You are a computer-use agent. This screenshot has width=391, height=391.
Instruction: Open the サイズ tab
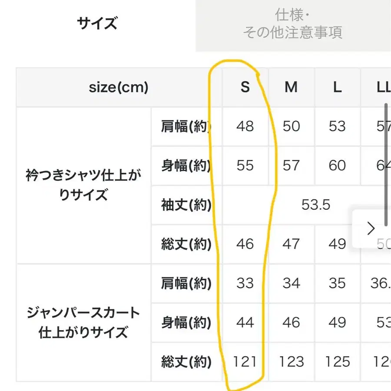pyautogui.click(x=96, y=23)
